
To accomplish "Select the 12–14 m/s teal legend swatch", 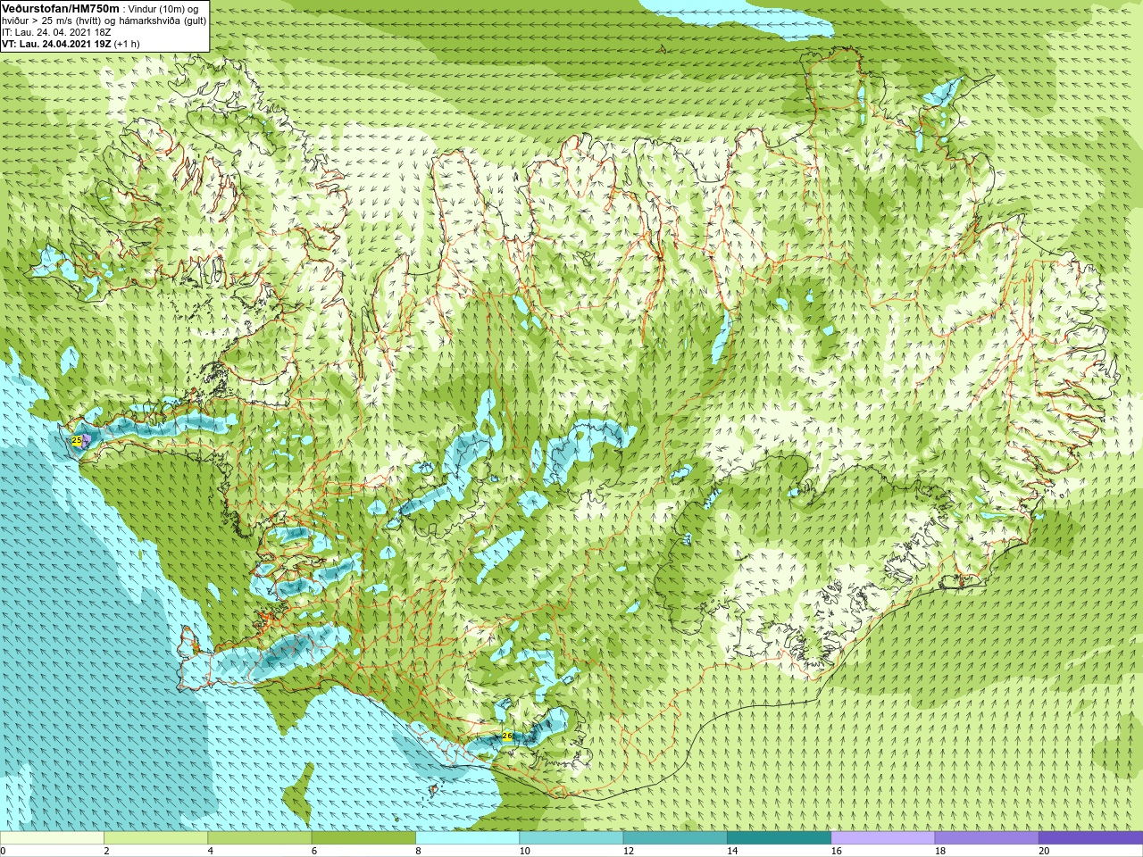I will (x=674, y=838).
